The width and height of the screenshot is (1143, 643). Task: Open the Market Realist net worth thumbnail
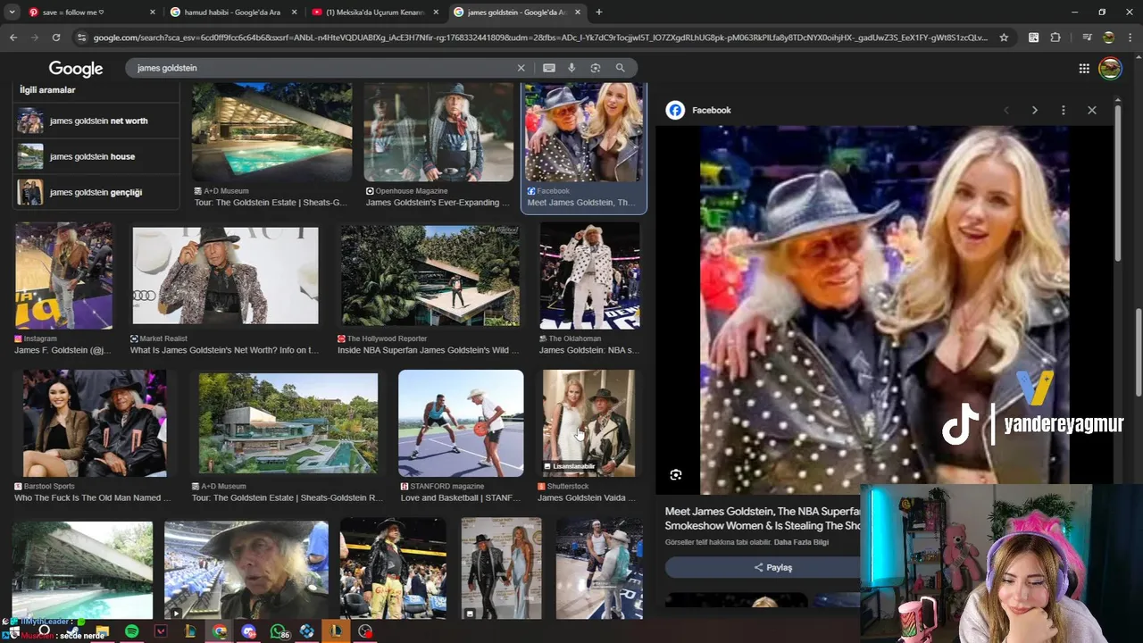(225, 275)
